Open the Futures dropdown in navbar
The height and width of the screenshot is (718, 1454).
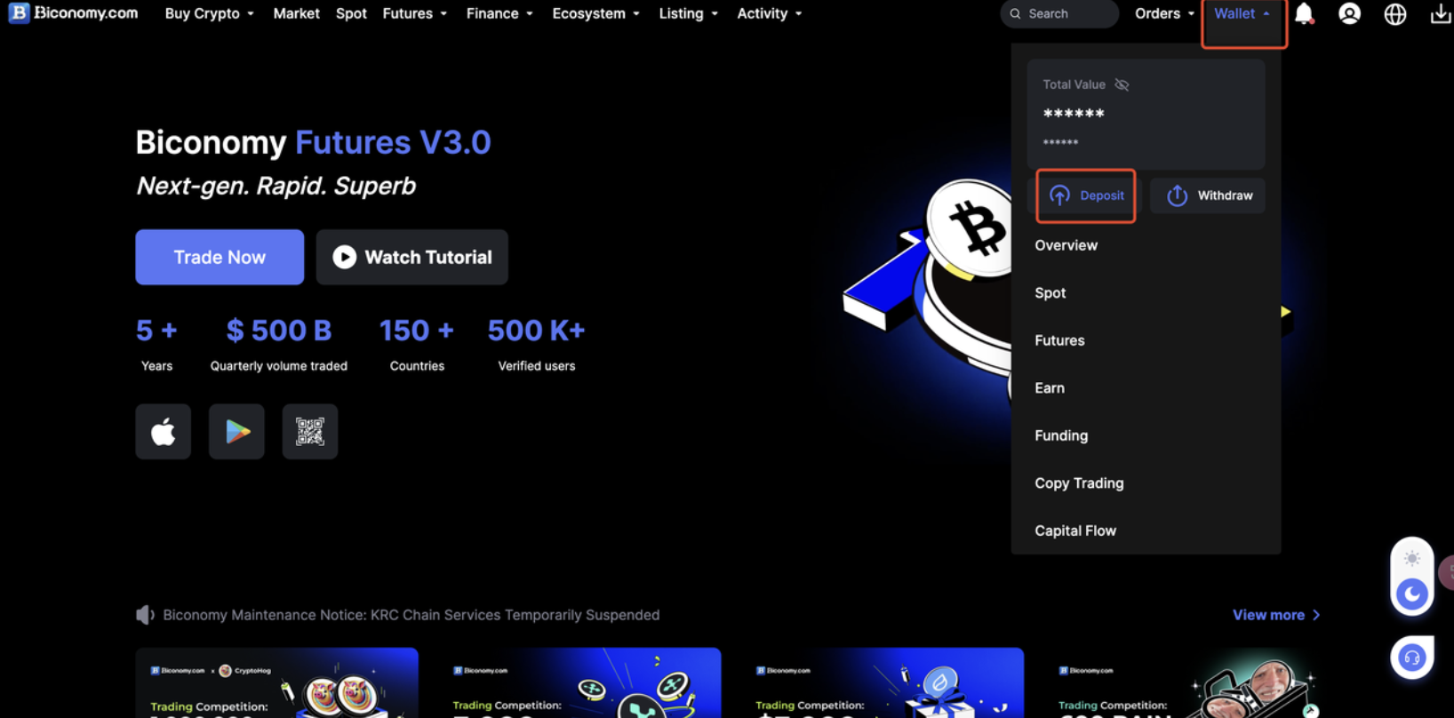pyautogui.click(x=414, y=14)
